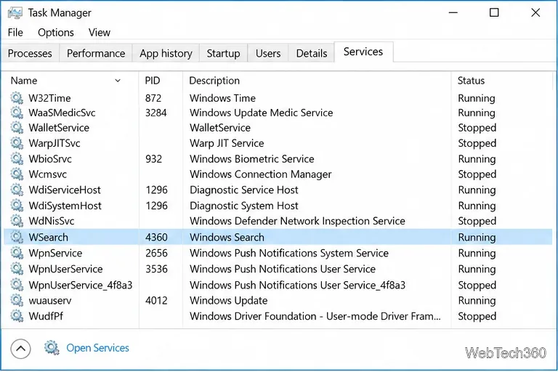The image size is (558, 372).
Task: Select the wuauserv service name
Action: 50,301
